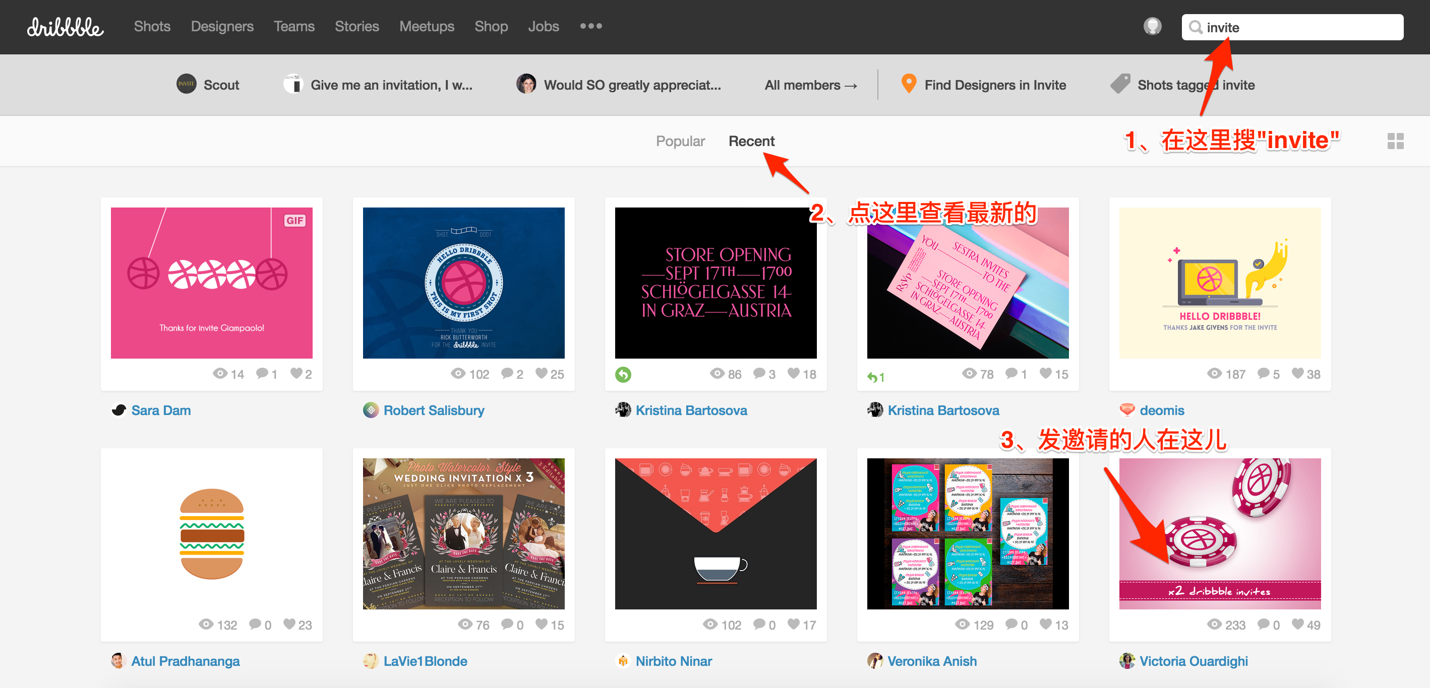Open the Hello Dribbble laptop illustration shot
Image resolution: width=1430 pixels, height=688 pixels.
click(1220, 283)
